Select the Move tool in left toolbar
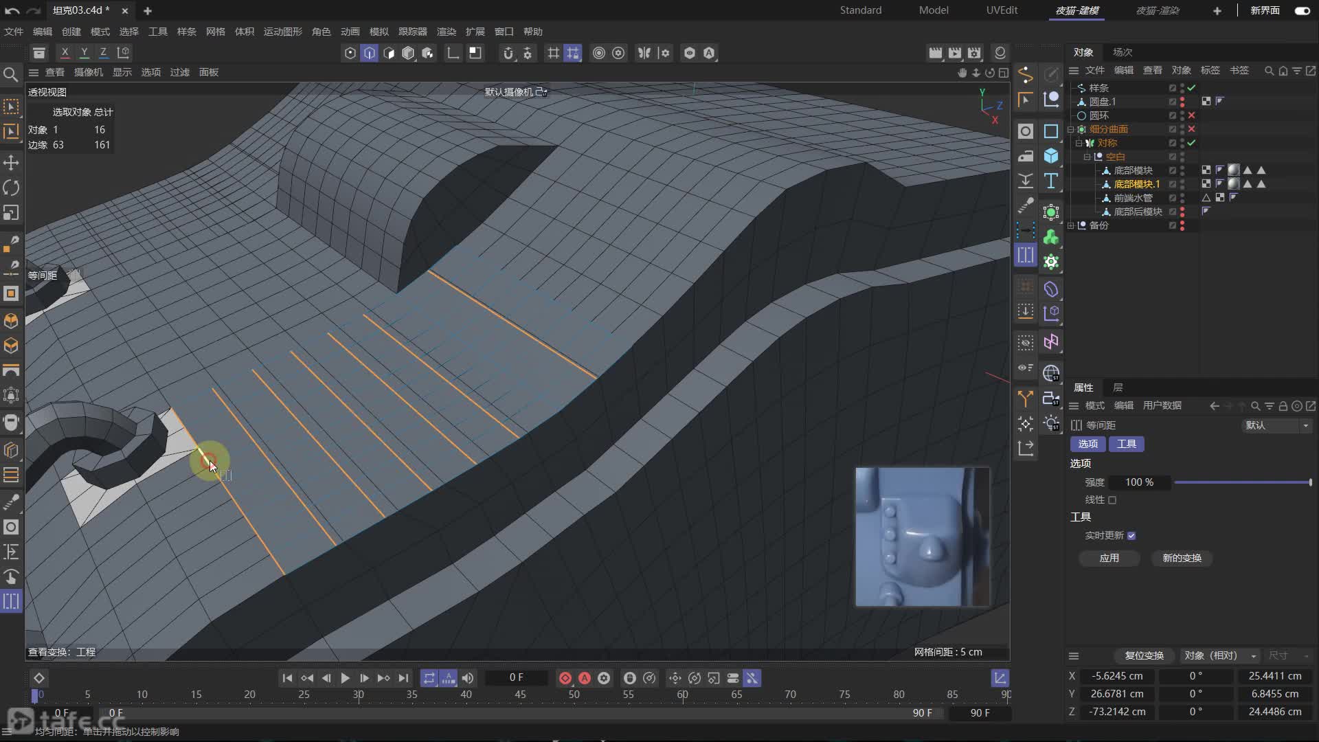This screenshot has width=1319, height=742. click(x=11, y=163)
